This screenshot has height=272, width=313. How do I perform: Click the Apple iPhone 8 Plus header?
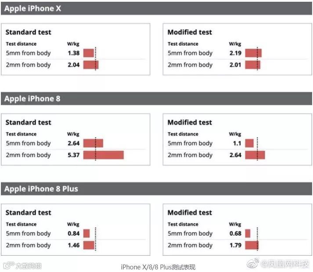[x=156, y=189]
